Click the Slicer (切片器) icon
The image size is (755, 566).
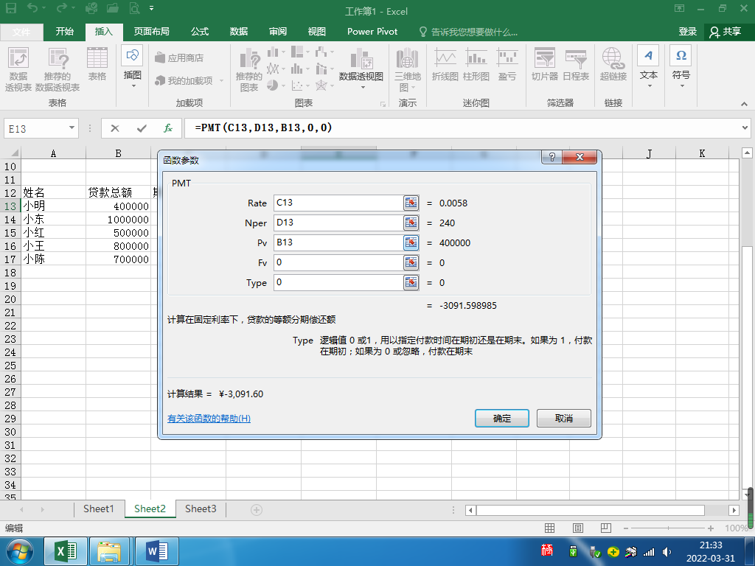[x=545, y=64]
